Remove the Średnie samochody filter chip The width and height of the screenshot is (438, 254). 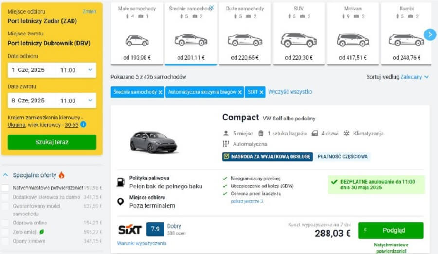click(161, 92)
